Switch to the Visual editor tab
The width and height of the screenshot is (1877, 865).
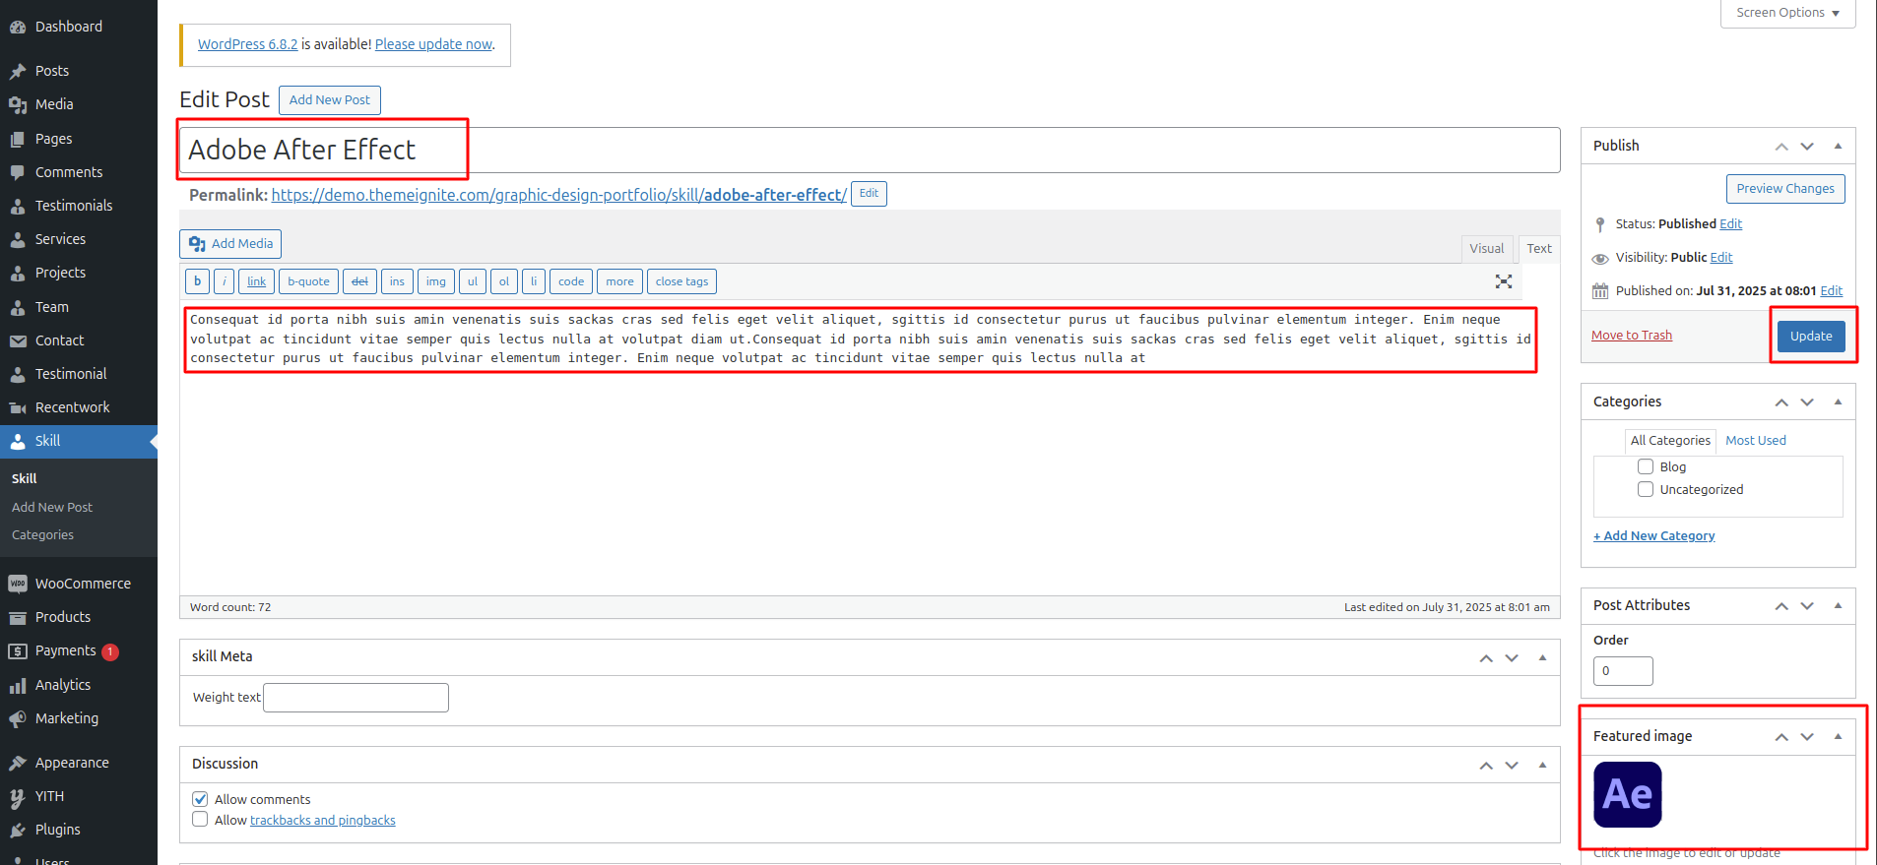point(1486,249)
